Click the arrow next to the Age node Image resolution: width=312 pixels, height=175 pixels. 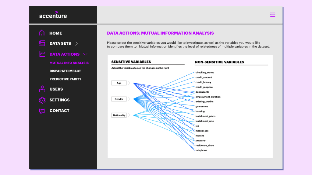[x=129, y=83]
